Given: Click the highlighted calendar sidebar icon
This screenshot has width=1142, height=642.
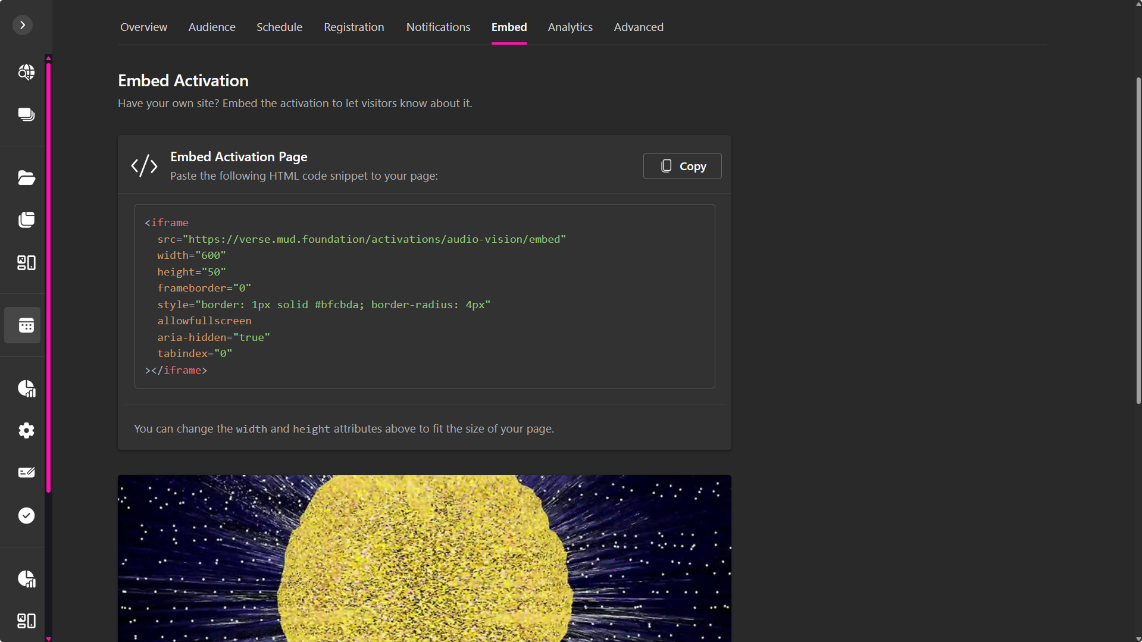Looking at the screenshot, I should coord(26,325).
